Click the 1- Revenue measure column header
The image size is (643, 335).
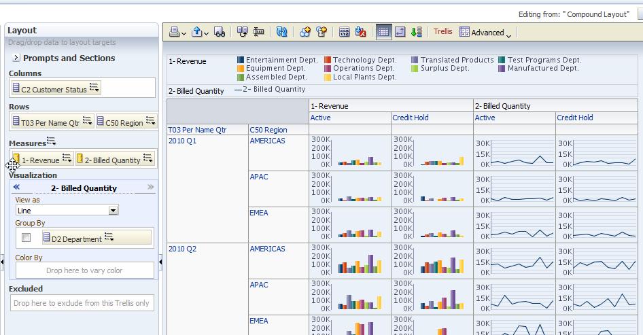click(x=329, y=106)
